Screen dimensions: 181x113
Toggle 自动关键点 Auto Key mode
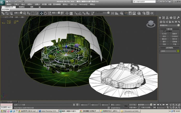(x=133, y=105)
